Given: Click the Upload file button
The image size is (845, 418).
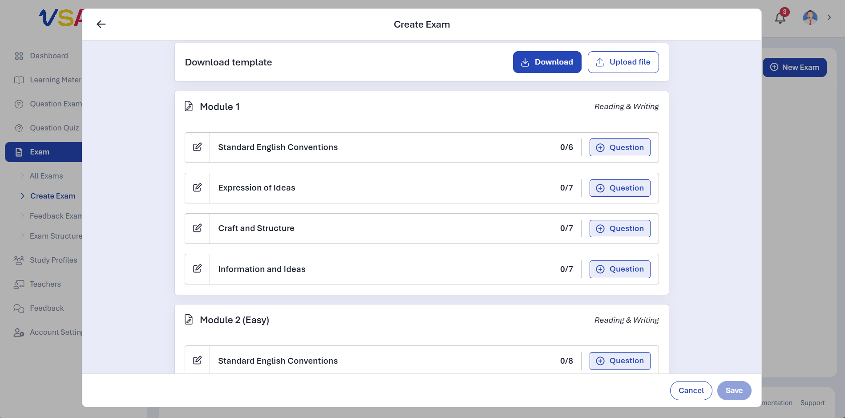Looking at the screenshot, I should point(623,62).
